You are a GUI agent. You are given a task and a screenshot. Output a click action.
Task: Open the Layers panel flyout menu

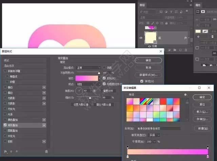pyautogui.click(x=191, y=5)
